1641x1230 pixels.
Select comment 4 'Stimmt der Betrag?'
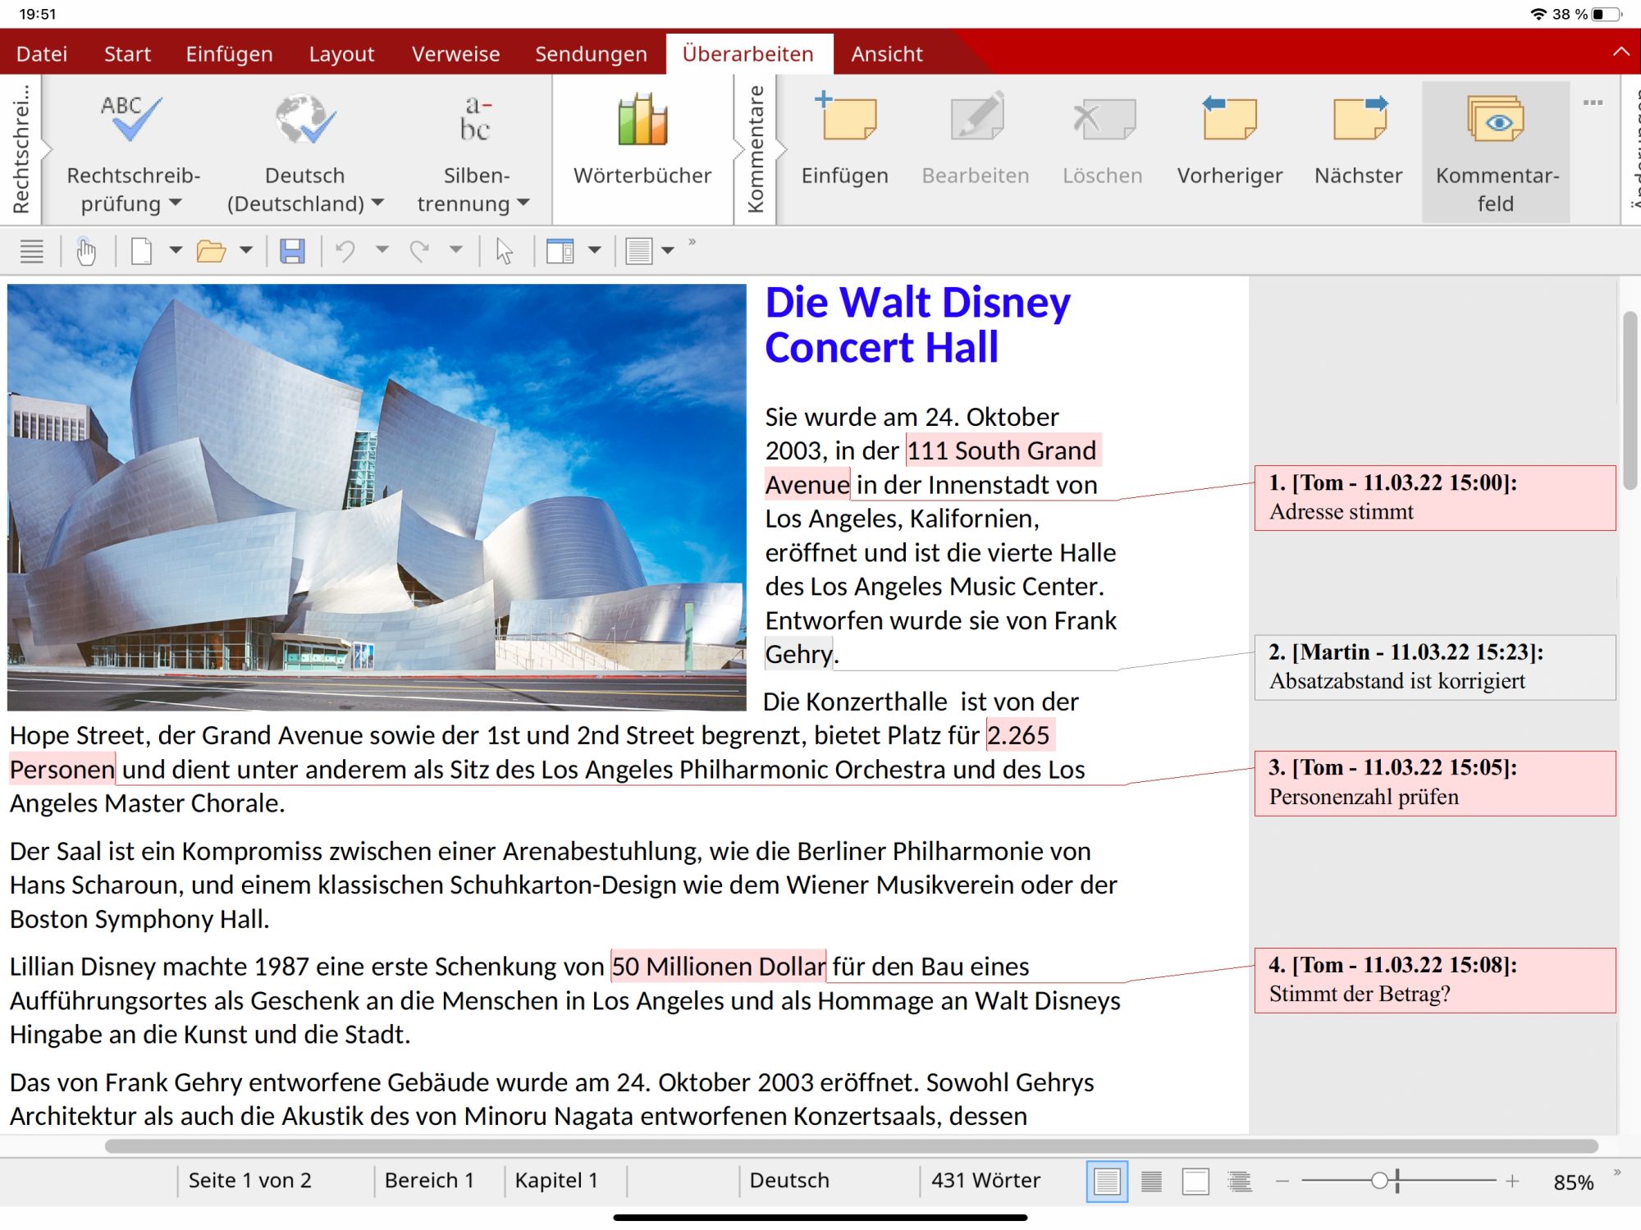(1435, 981)
